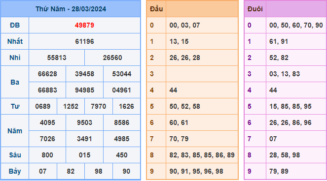Viewport: 327px width, 181px height.
Task: Click Bảy prize number 90
Action: pos(126,171)
